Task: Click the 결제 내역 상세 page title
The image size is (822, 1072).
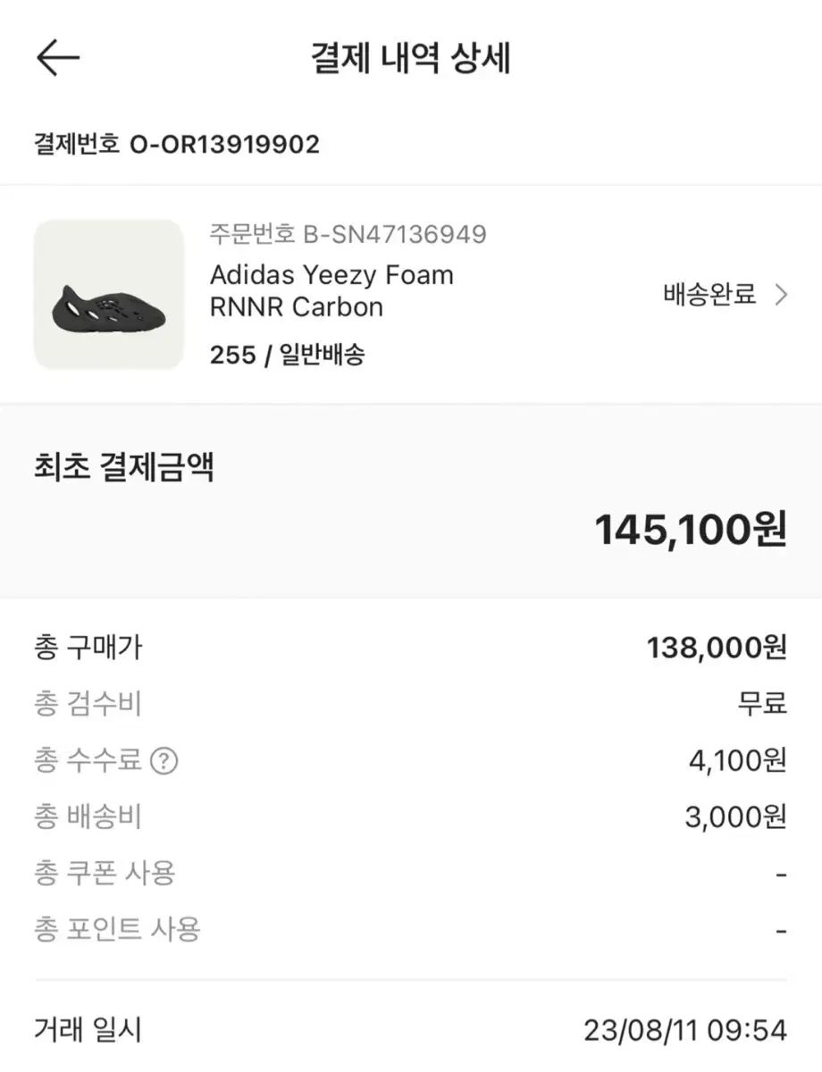Action: tap(410, 59)
